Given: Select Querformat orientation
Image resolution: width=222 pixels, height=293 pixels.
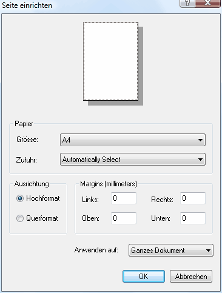Looking at the screenshot, I should coord(20,218).
